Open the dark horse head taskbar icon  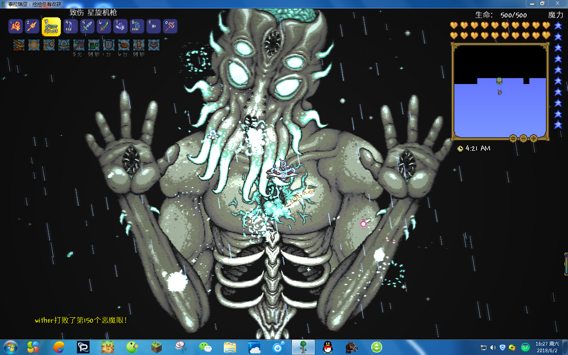[352, 348]
